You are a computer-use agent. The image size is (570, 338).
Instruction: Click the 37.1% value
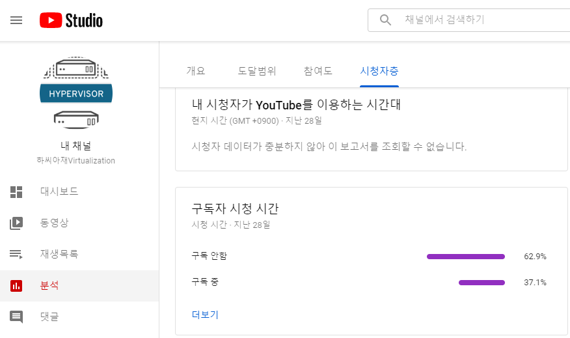point(535,283)
